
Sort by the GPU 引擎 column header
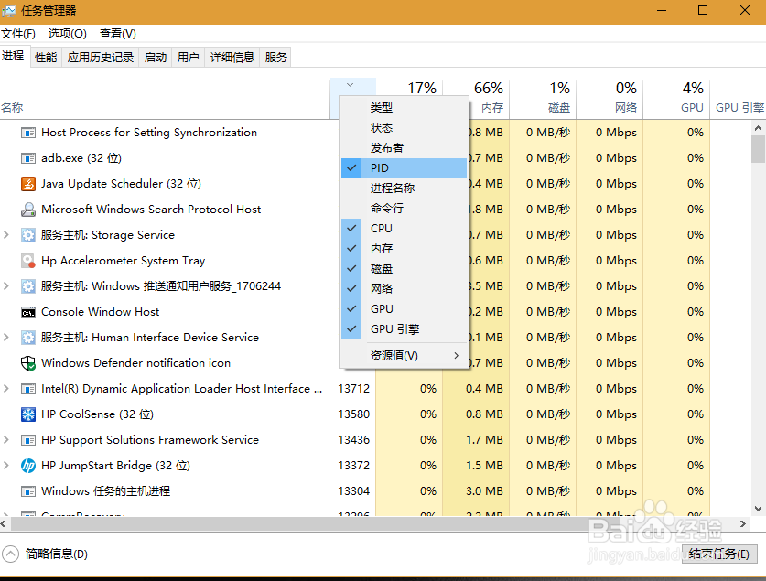pos(738,99)
